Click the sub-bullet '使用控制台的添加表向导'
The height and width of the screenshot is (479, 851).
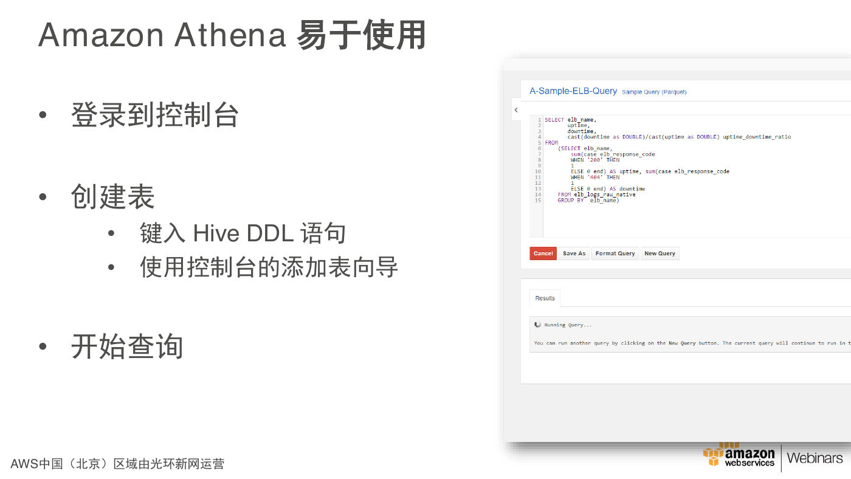269,267
